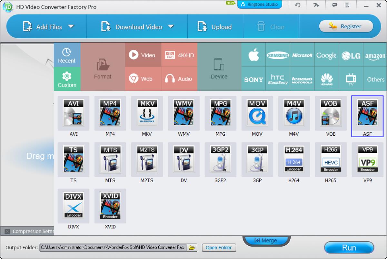Open Ringtone Studio from the title bar
This screenshot has height=259, width=387.
click(260, 5)
